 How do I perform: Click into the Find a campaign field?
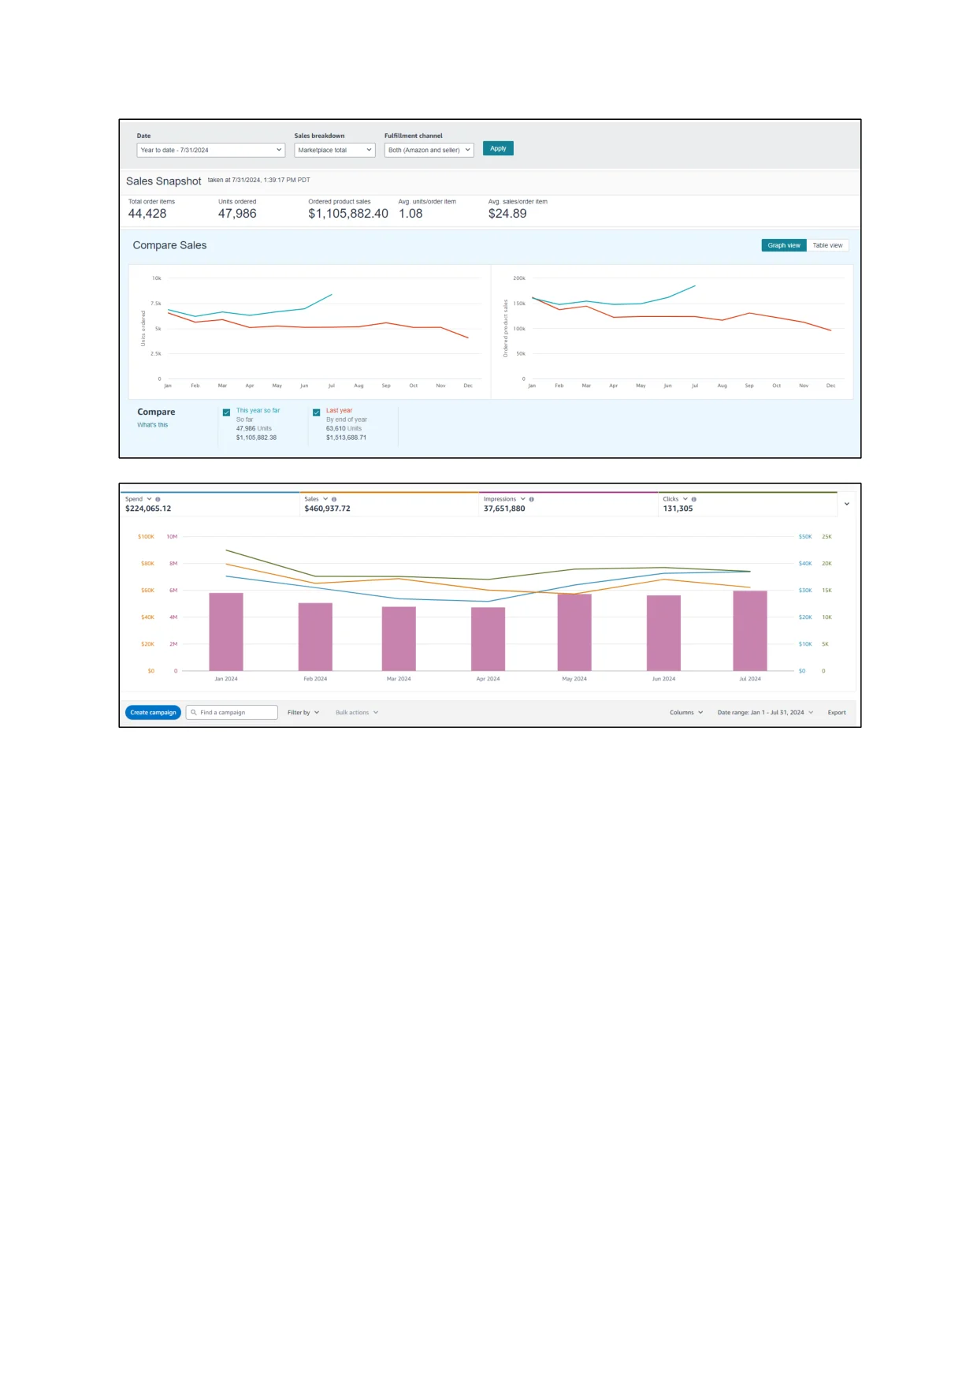(232, 712)
